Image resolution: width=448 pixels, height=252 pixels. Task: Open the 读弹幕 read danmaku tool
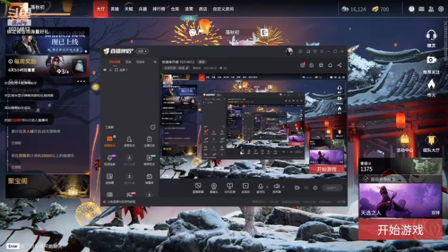point(109,179)
